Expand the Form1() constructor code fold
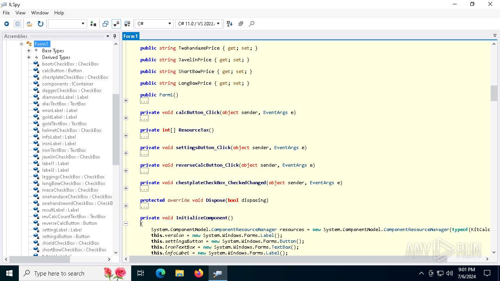This screenshot has width=500, height=281. [x=126, y=101]
